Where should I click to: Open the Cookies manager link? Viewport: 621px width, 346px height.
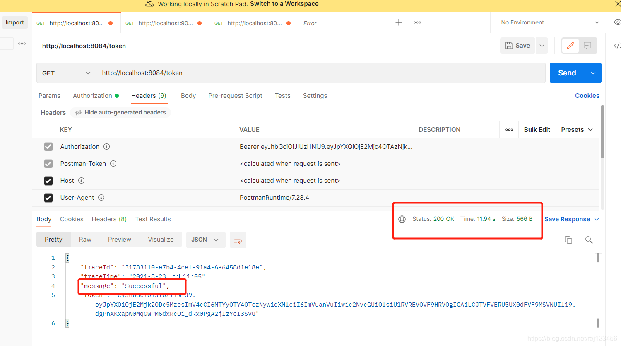pyautogui.click(x=587, y=95)
